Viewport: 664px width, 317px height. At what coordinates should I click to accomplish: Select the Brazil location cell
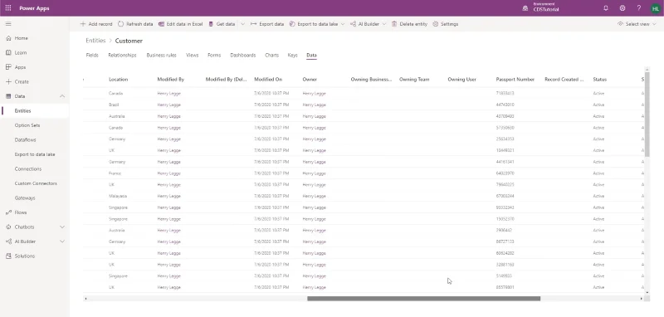pyautogui.click(x=114, y=105)
